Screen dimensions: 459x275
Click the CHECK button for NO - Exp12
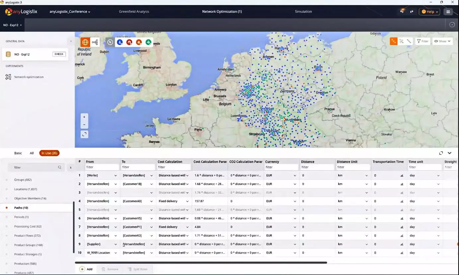coord(59,54)
